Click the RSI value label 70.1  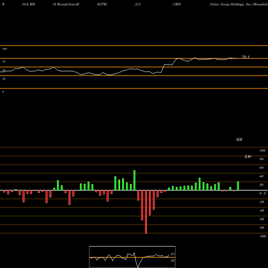pos(245,57)
